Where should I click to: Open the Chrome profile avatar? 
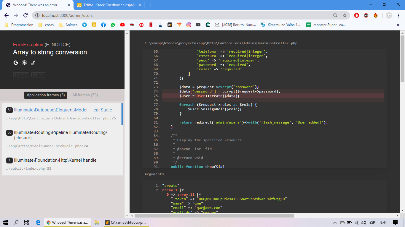point(389,15)
